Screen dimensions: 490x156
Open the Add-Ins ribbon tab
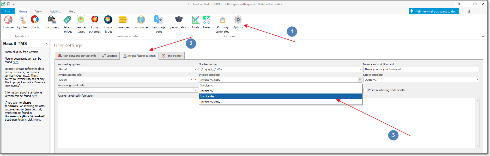click(x=55, y=11)
